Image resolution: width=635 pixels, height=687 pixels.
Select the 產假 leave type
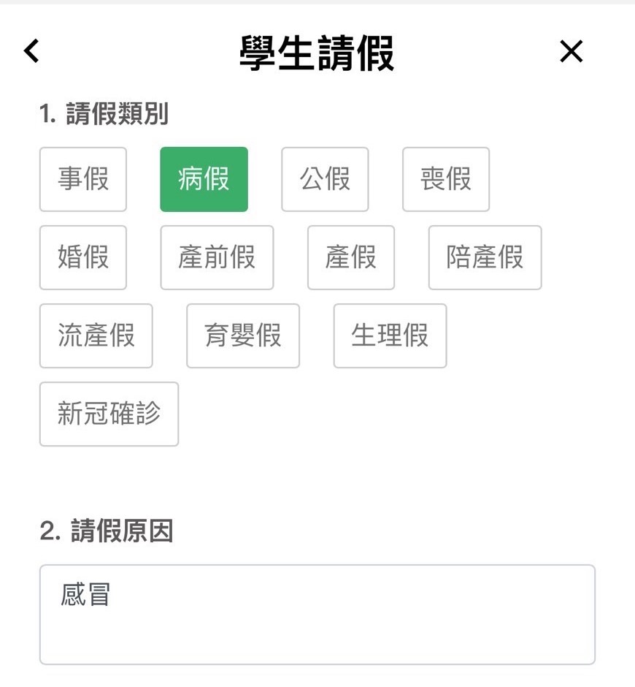(x=351, y=257)
